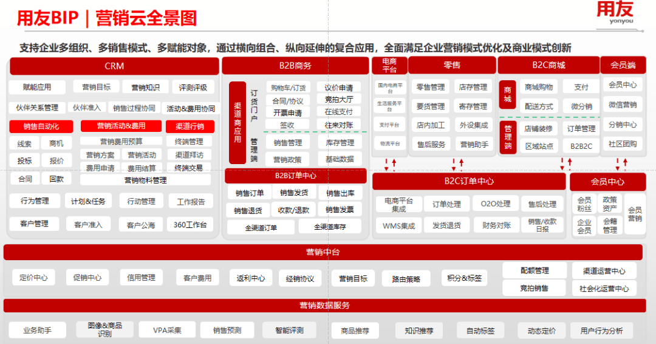Select the 营销政策 box

[287, 159]
